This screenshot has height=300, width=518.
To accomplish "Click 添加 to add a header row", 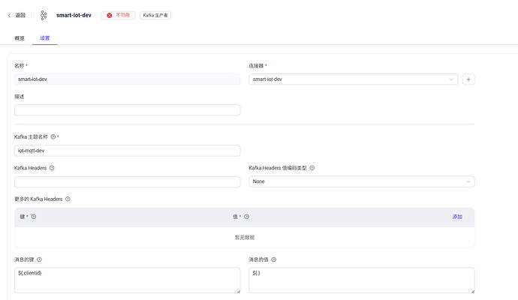I will click(457, 217).
